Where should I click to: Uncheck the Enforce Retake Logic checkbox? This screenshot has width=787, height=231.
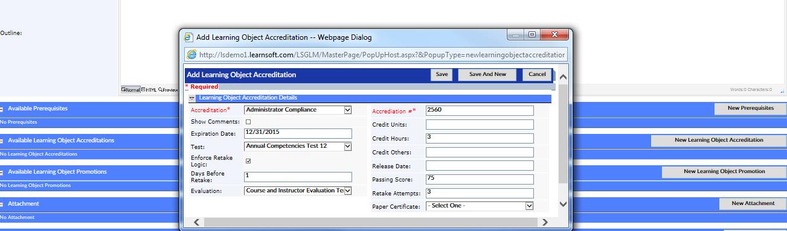point(248,161)
